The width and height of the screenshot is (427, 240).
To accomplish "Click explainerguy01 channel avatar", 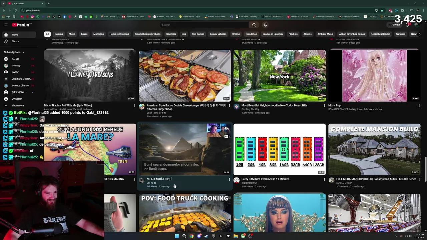I will (237, 180).
